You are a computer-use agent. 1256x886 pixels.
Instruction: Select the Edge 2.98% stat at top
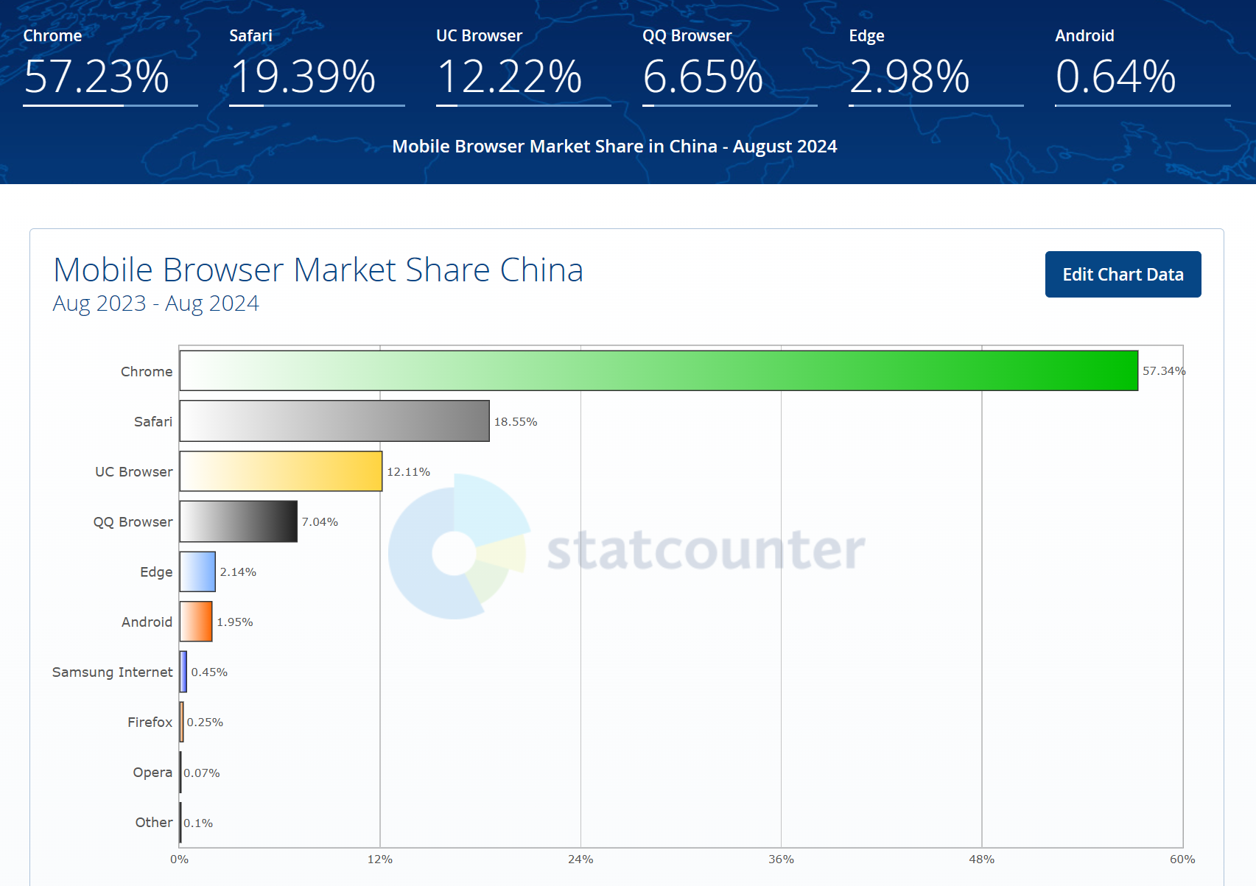point(936,66)
